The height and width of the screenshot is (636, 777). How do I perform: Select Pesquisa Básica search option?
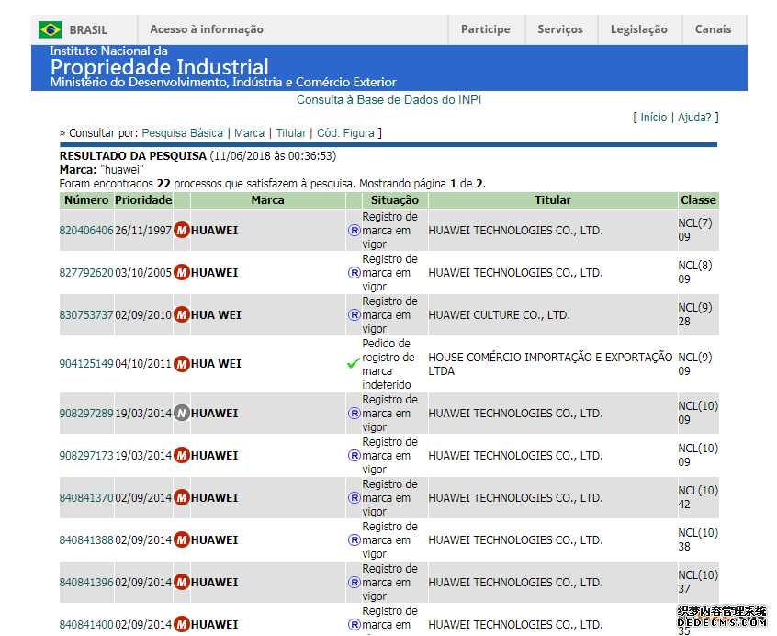click(x=183, y=133)
